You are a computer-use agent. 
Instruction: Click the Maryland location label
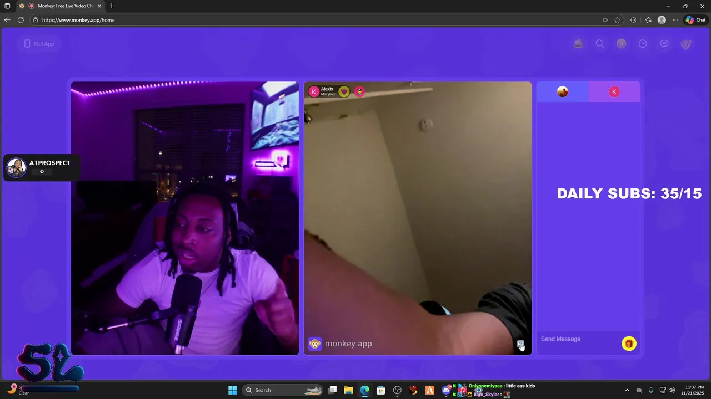pos(328,94)
